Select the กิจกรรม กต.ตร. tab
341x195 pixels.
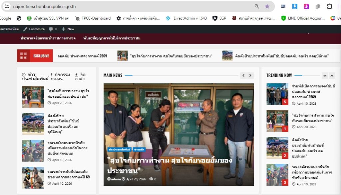(60, 76)
